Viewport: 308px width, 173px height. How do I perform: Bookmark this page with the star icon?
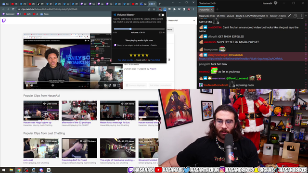154,9
